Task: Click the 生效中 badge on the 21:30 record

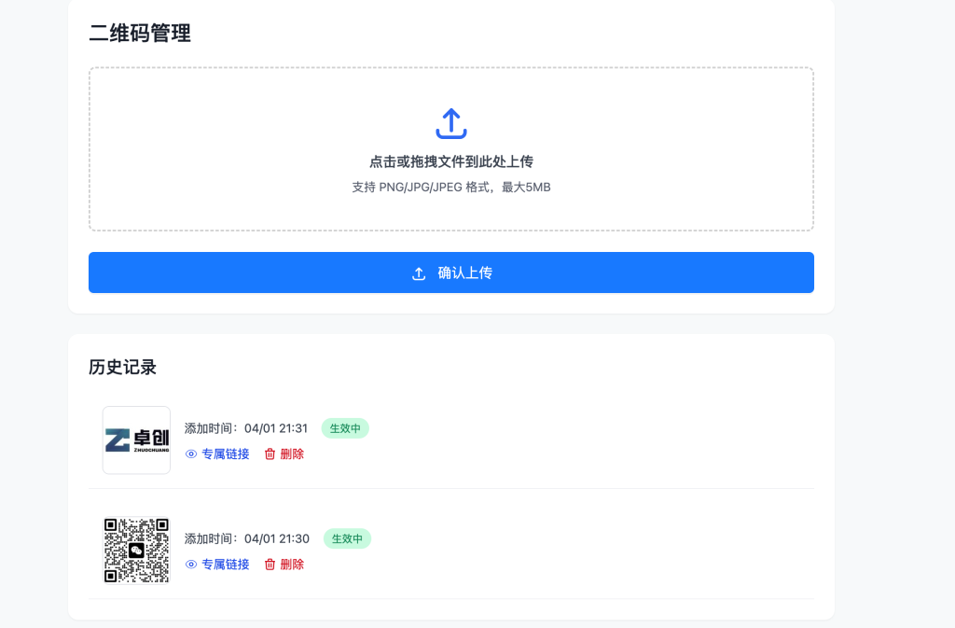Action: [347, 538]
